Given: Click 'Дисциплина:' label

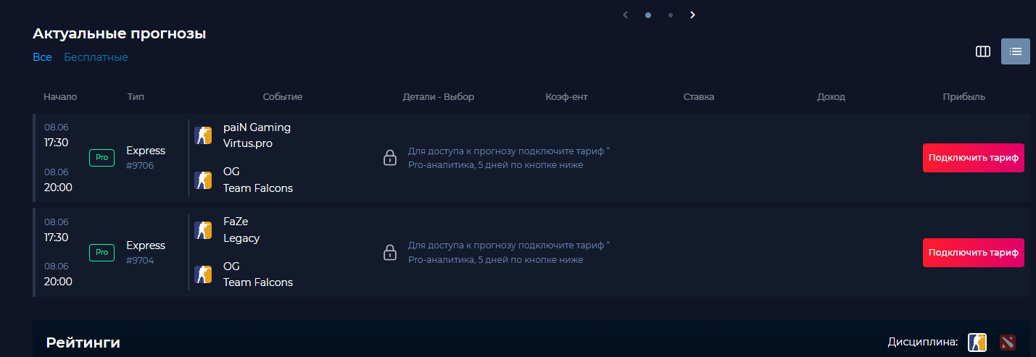Looking at the screenshot, I should click(x=923, y=342).
